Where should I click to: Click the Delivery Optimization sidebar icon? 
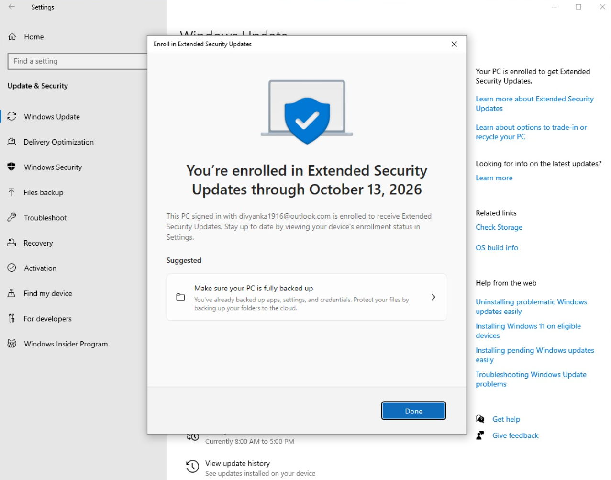tap(12, 142)
